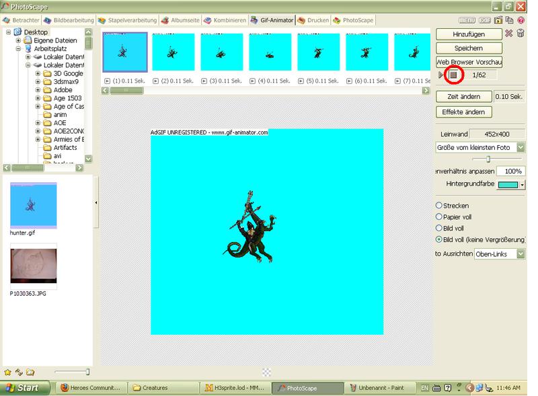The image size is (538, 396).
Task: Click right arrow of frame strip scrollbar
Action: (426, 90)
